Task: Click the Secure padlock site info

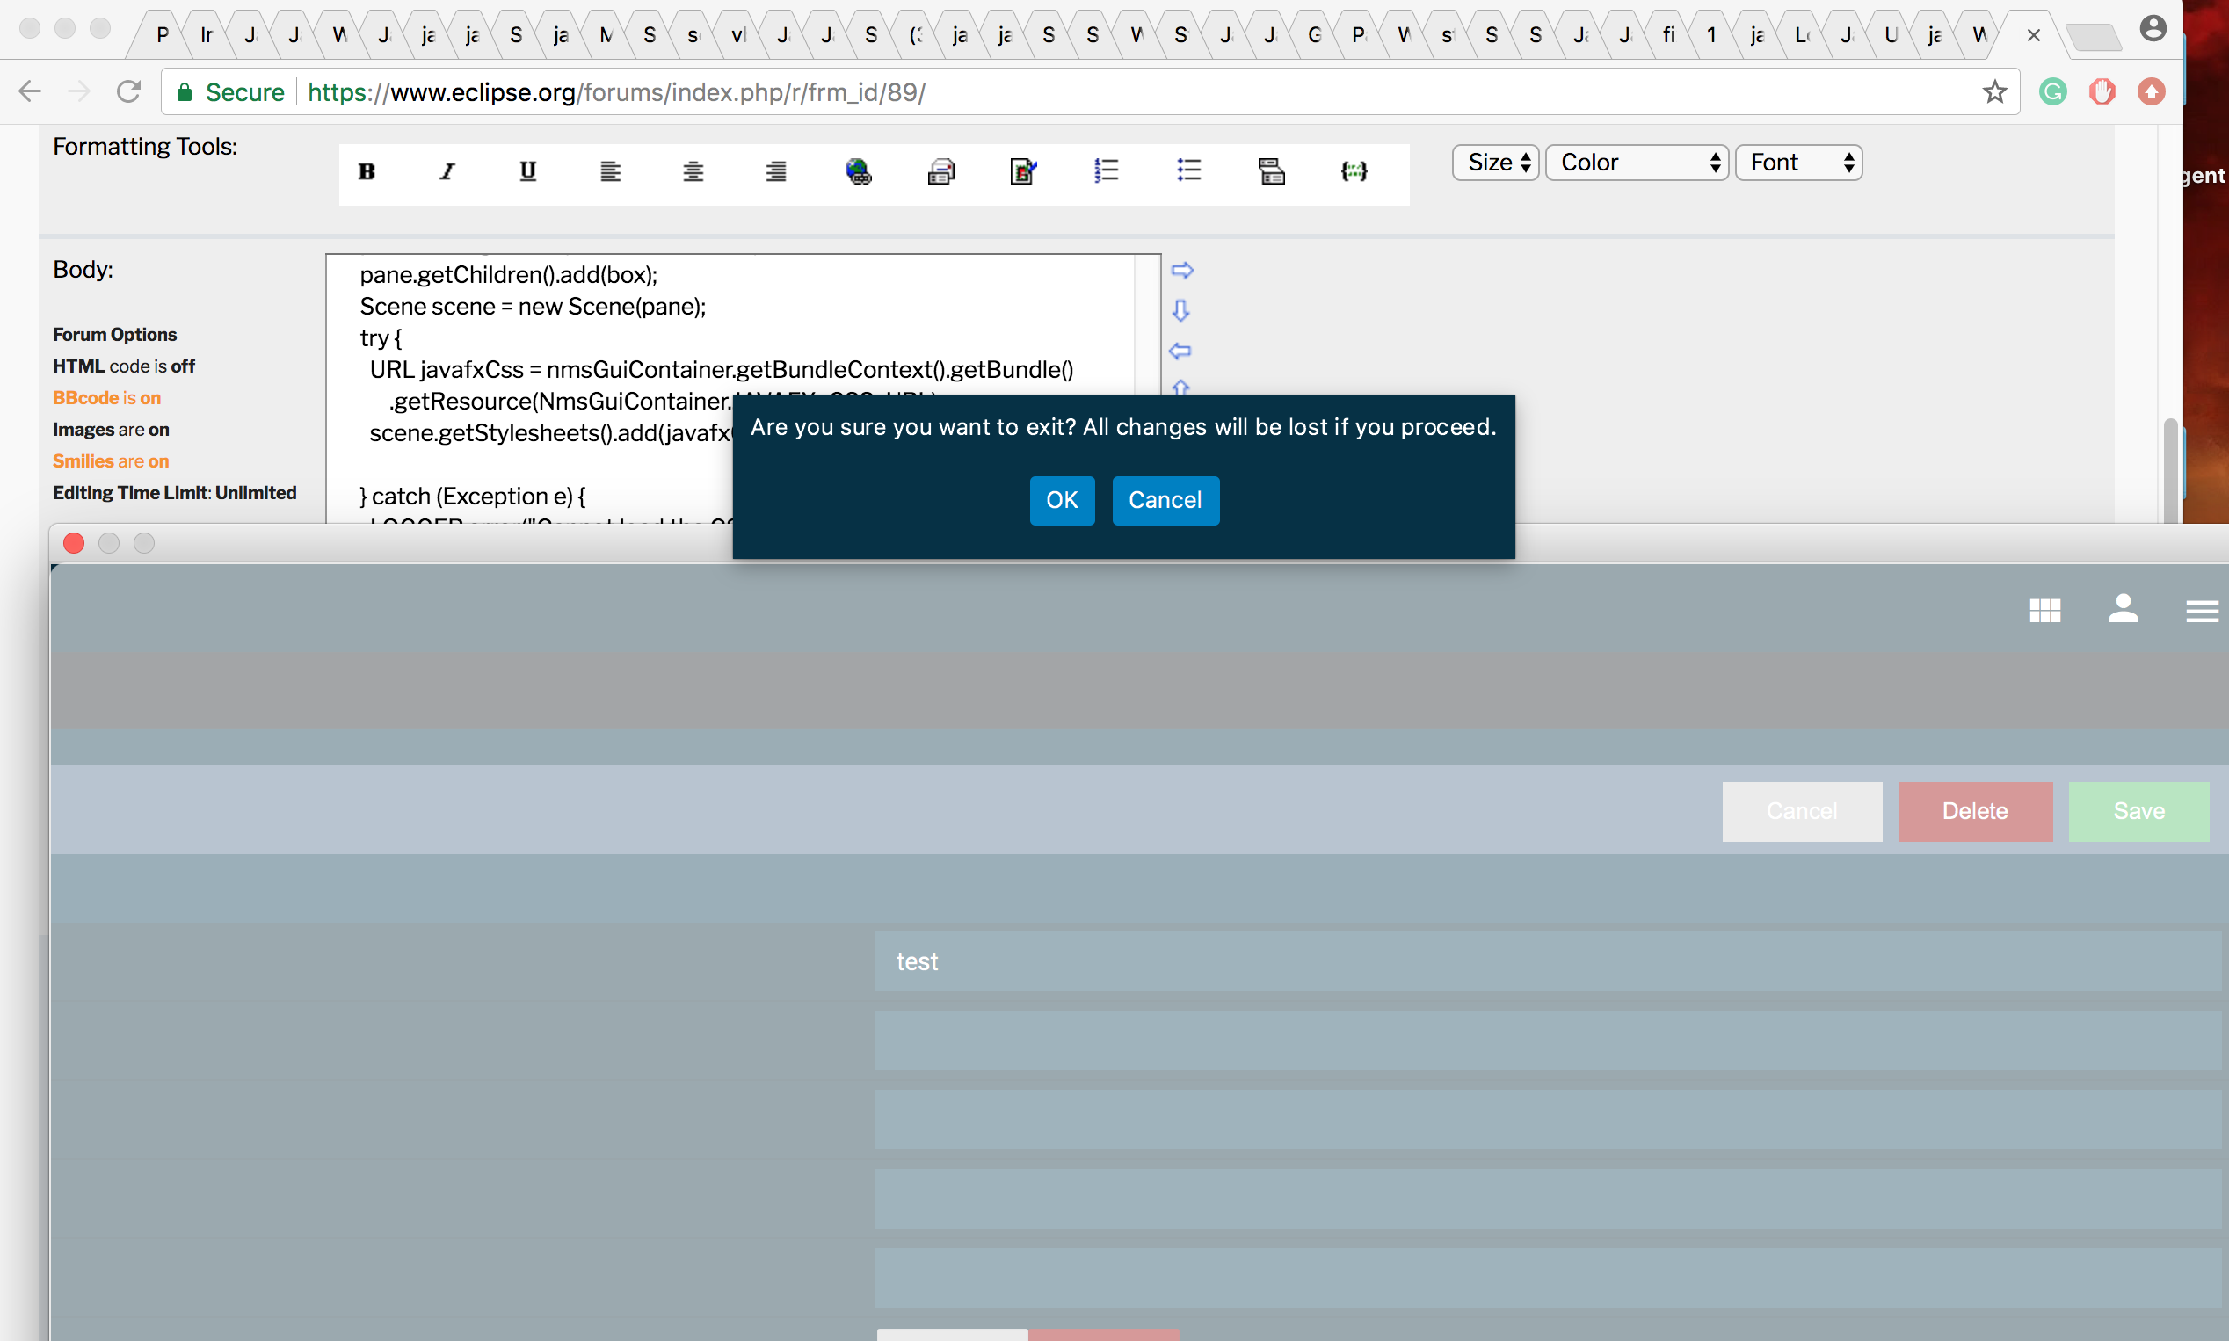Action: click(x=230, y=92)
